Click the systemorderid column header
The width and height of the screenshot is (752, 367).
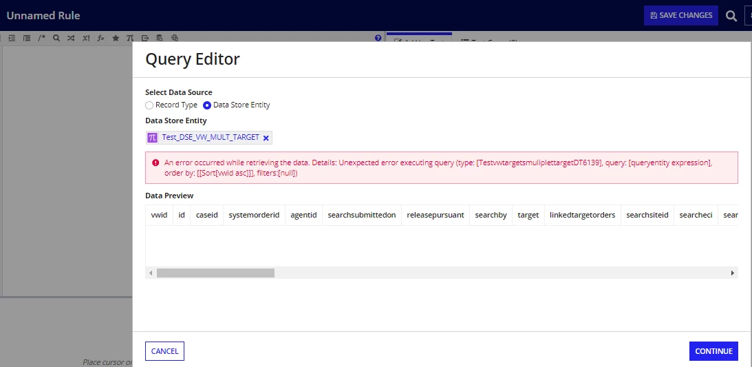pyautogui.click(x=254, y=215)
